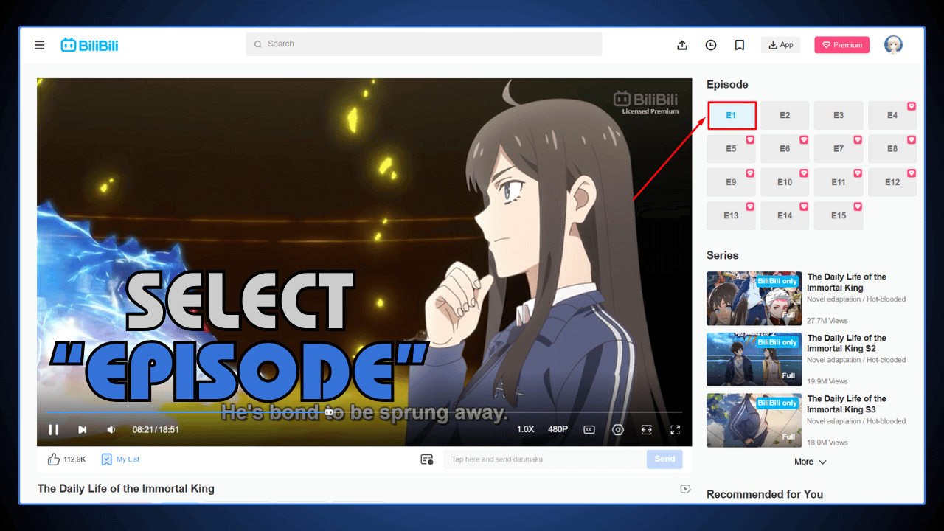Image resolution: width=944 pixels, height=531 pixels.
Task: Toggle wide-screen mode in the player
Action: (646, 429)
